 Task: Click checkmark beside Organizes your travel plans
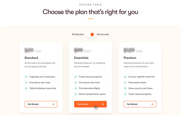click(x=26, y=77)
